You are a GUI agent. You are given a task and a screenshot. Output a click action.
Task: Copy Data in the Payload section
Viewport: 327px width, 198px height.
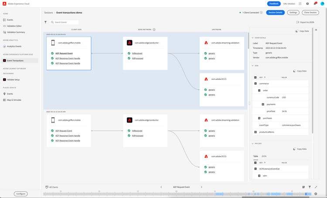tap(300, 149)
